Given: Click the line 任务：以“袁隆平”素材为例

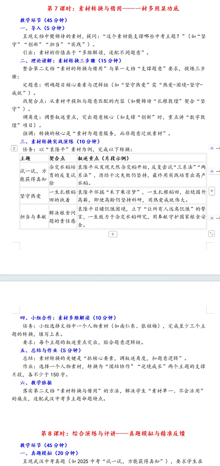Looking at the screenshot, I should point(77,149).
